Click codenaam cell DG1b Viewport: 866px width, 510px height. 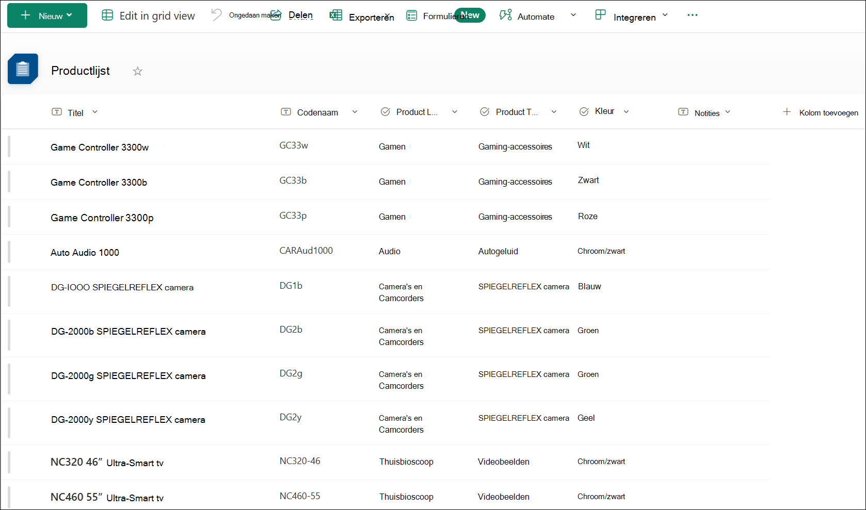[x=291, y=286]
